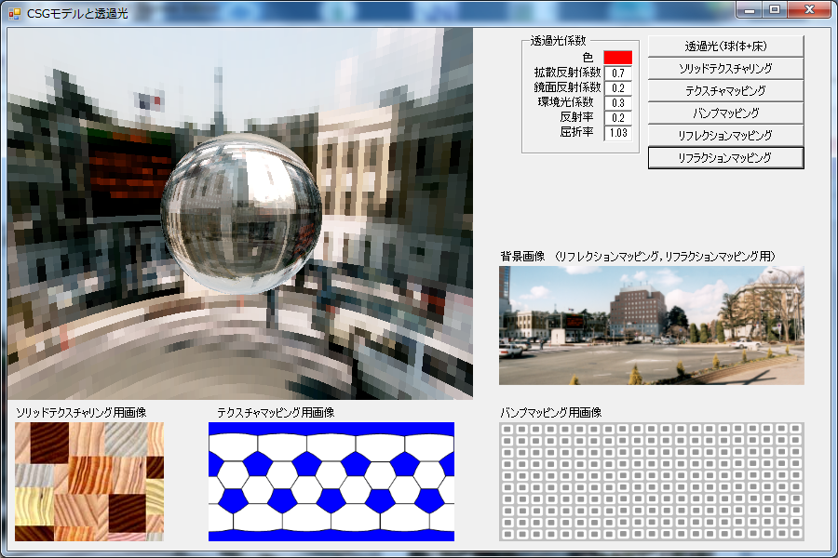The image size is (838, 558).
Task: Click the wood solid texturing image
Action: [89, 482]
